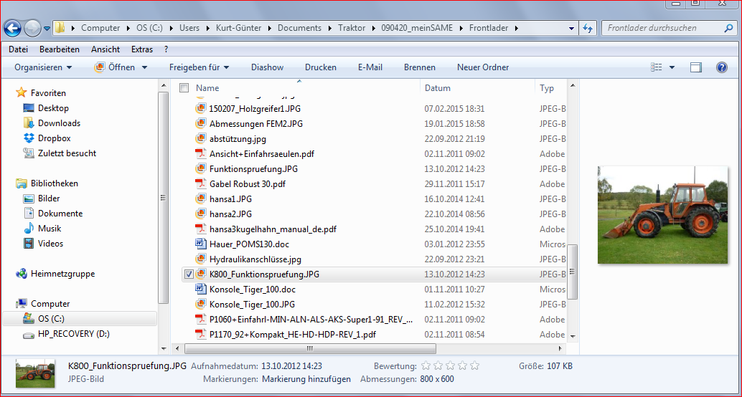Uncheck the K800_Funktionspruefung.JPG checkbox
The width and height of the screenshot is (742, 397).
pos(189,274)
